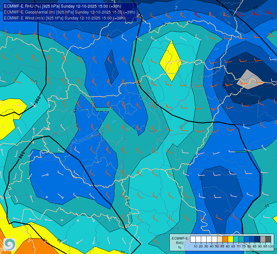Select the ECMWF-E Wind (m/s) layer title
Image resolution: width=277 pixels, height=254 pixels.
(x=64, y=18)
